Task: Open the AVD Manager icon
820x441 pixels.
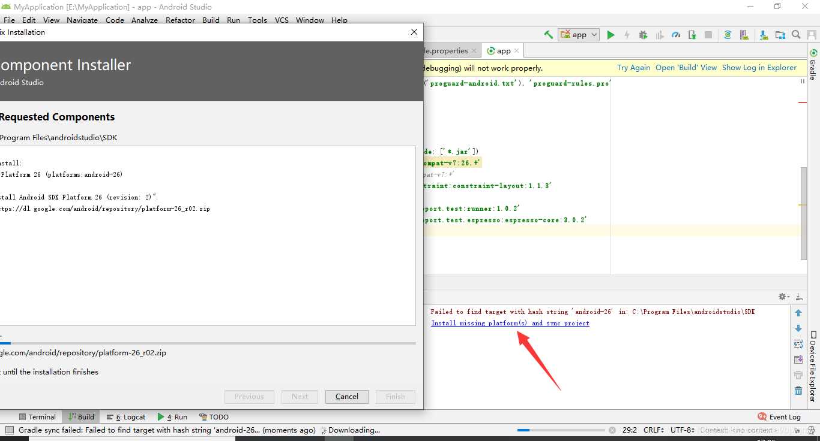Action: click(x=744, y=35)
